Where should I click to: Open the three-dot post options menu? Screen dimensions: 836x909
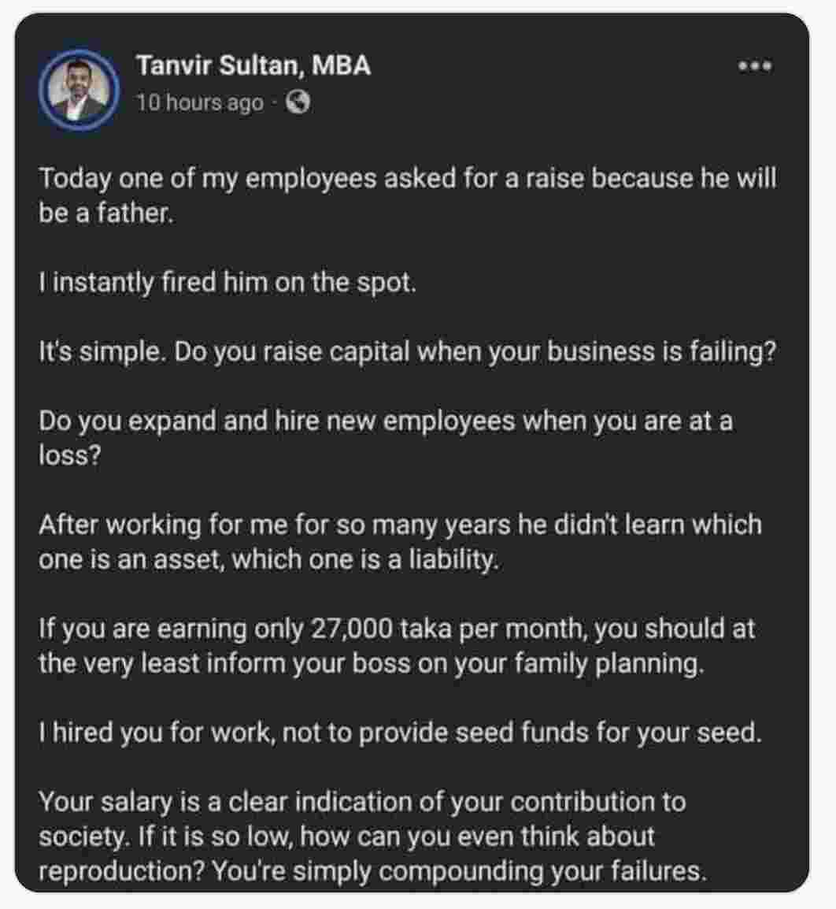coord(755,66)
